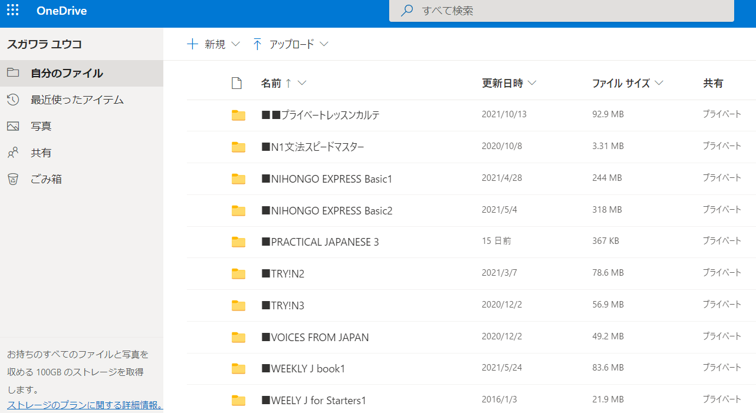The height and width of the screenshot is (413, 756).
Task: Open folder ■PRACTICAL JAPANESE 3 by name
Action: pos(320,242)
